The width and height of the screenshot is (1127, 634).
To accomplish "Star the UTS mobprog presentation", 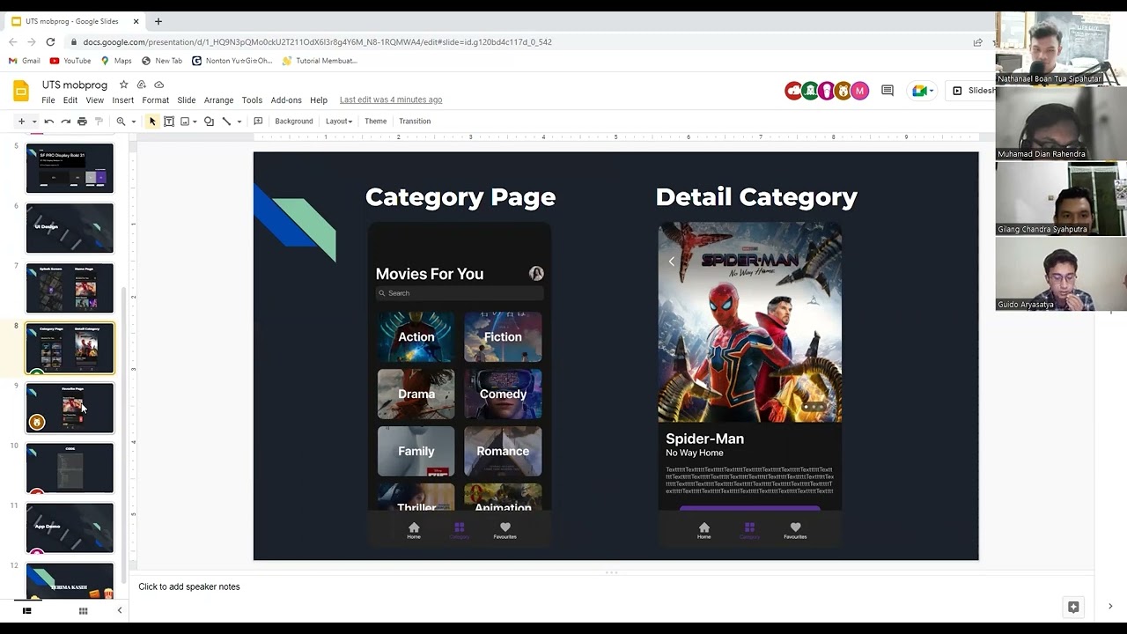I will [124, 85].
